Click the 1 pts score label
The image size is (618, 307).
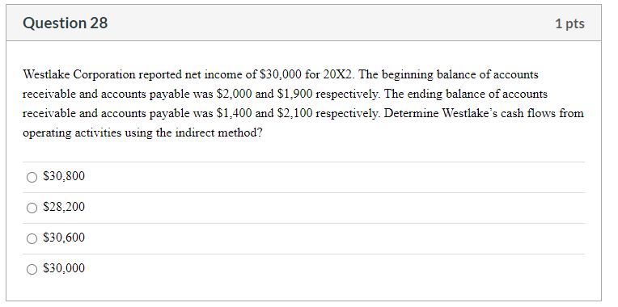tap(569, 23)
